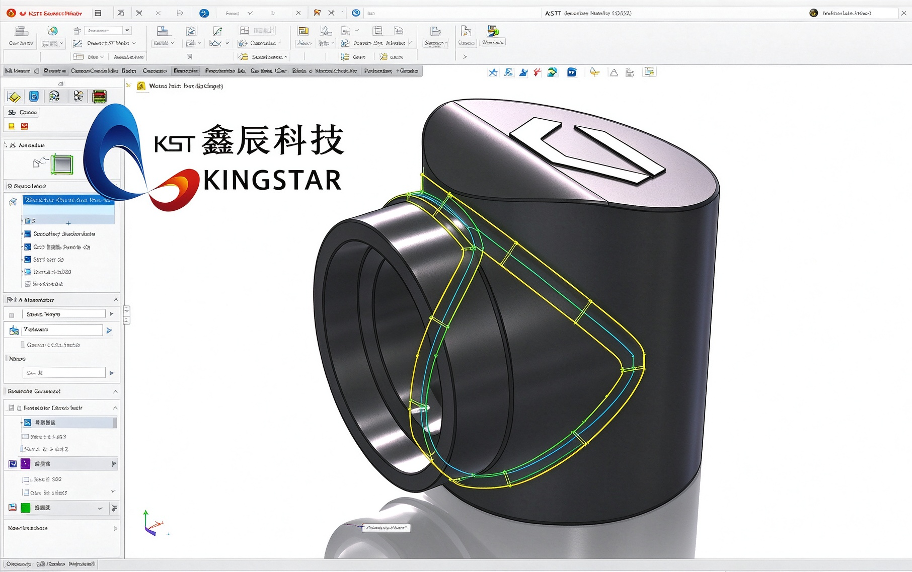The width and height of the screenshot is (912, 572).
Task: Select the green-outlined gray square thumbnail
Action: click(x=62, y=164)
